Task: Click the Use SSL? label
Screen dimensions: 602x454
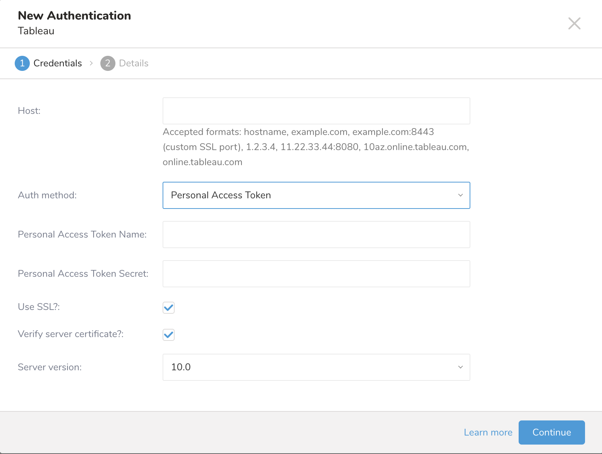Action: tap(39, 307)
